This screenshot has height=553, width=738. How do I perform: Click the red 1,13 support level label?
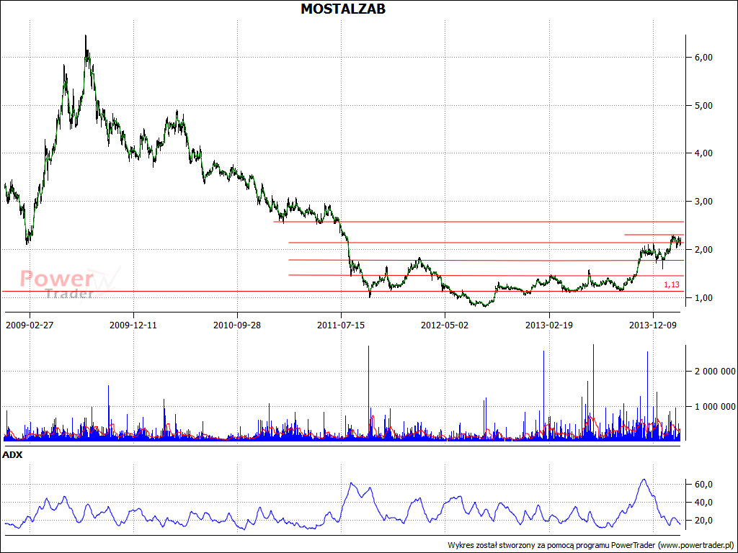(672, 285)
